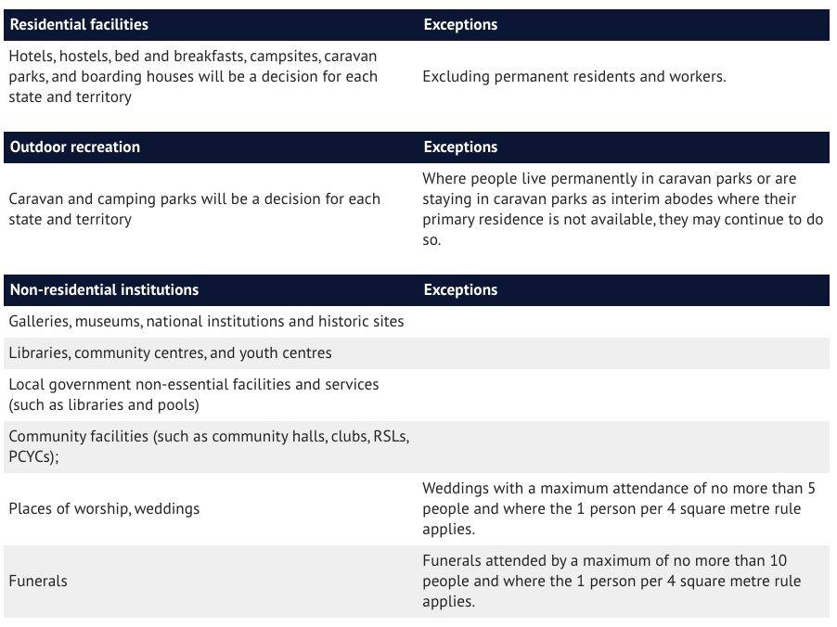This screenshot has width=837, height=627.
Task: Select the Exceptions header beside Non-residential institutions
Action: (460, 290)
